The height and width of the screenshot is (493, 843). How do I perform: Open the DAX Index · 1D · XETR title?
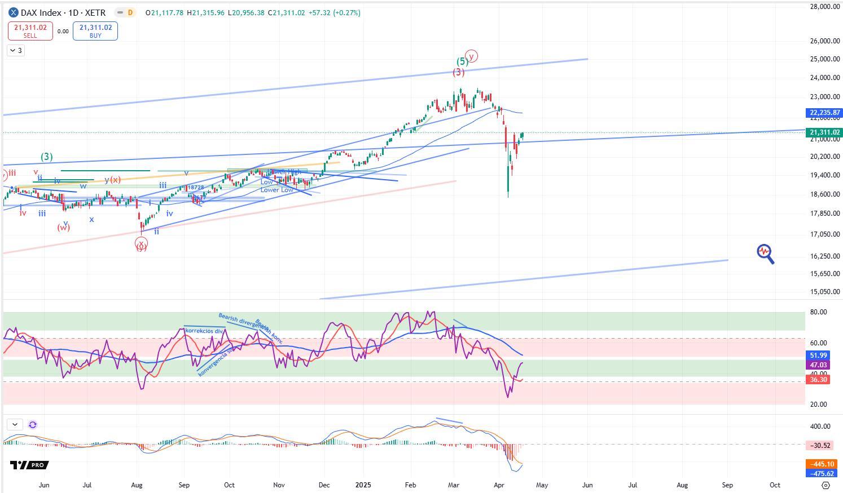(63, 12)
